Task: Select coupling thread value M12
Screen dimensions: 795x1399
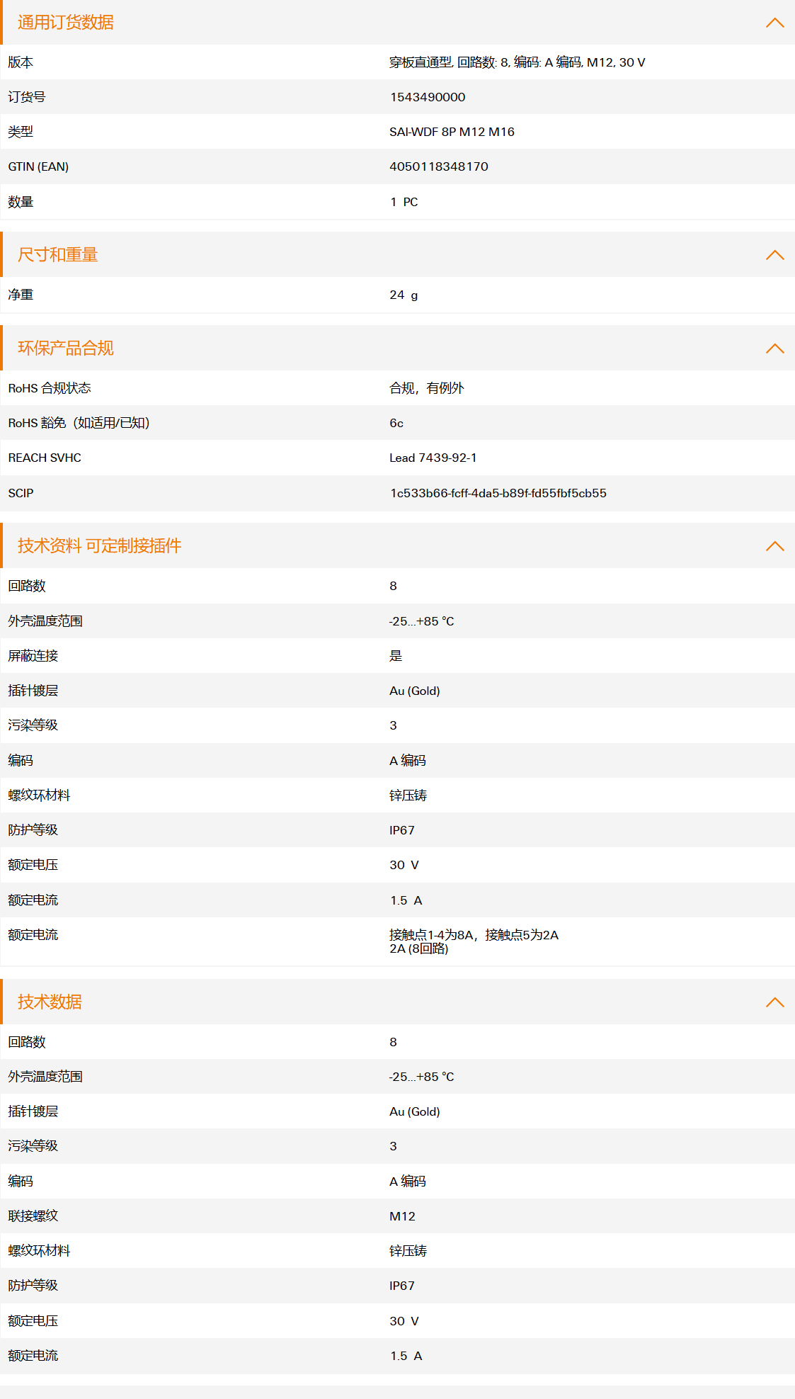Action: click(x=402, y=1216)
